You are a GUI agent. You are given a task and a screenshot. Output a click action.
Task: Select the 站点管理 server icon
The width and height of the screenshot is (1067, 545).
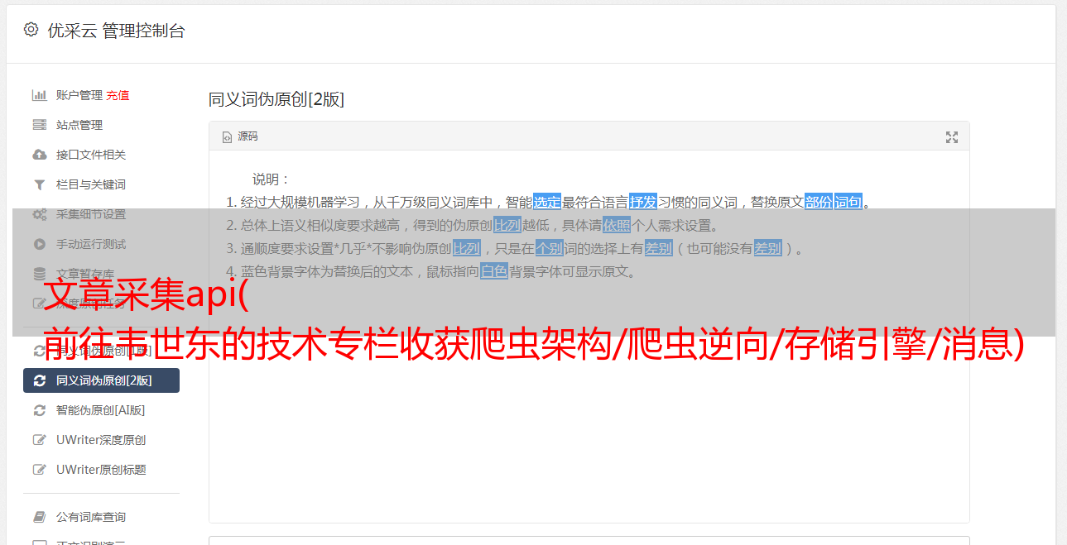(x=39, y=125)
